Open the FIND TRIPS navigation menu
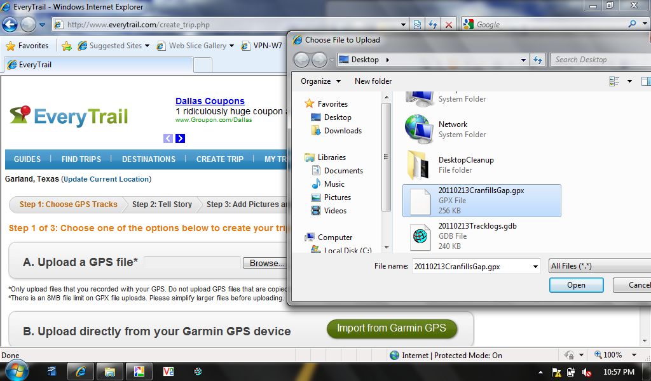 (81, 159)
